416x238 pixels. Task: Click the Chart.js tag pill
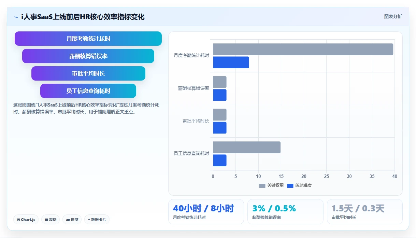(26, 220)
